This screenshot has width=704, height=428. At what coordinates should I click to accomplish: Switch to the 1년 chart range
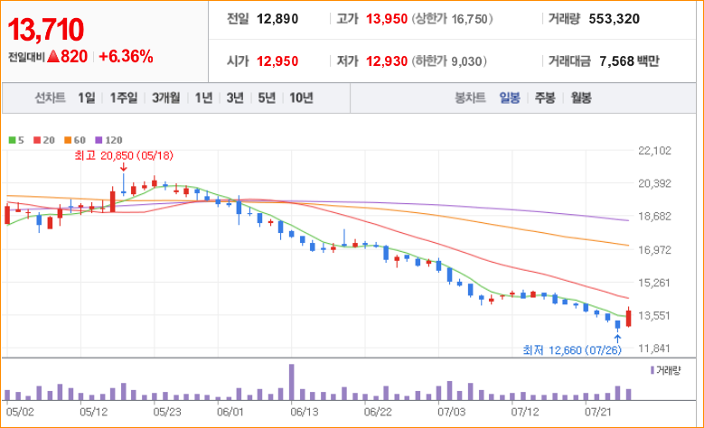point(203,98)
